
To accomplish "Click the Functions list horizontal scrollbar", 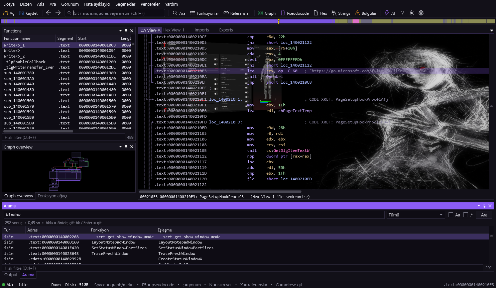I will [38, 131].
